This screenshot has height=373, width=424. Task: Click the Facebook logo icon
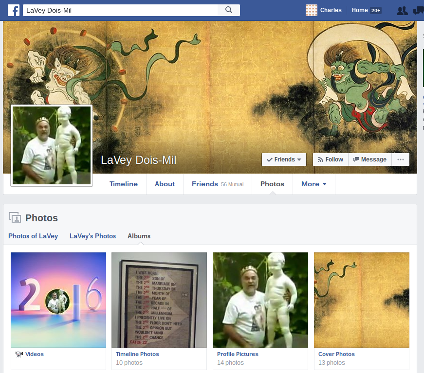(x=14, y=10)
